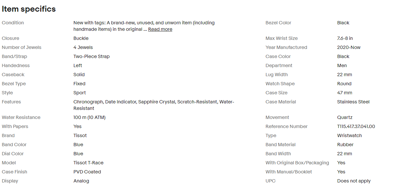This screenshot has height=187, width=415.
Task: Click the Tissot T-Race model value
Action: point(89,163)
